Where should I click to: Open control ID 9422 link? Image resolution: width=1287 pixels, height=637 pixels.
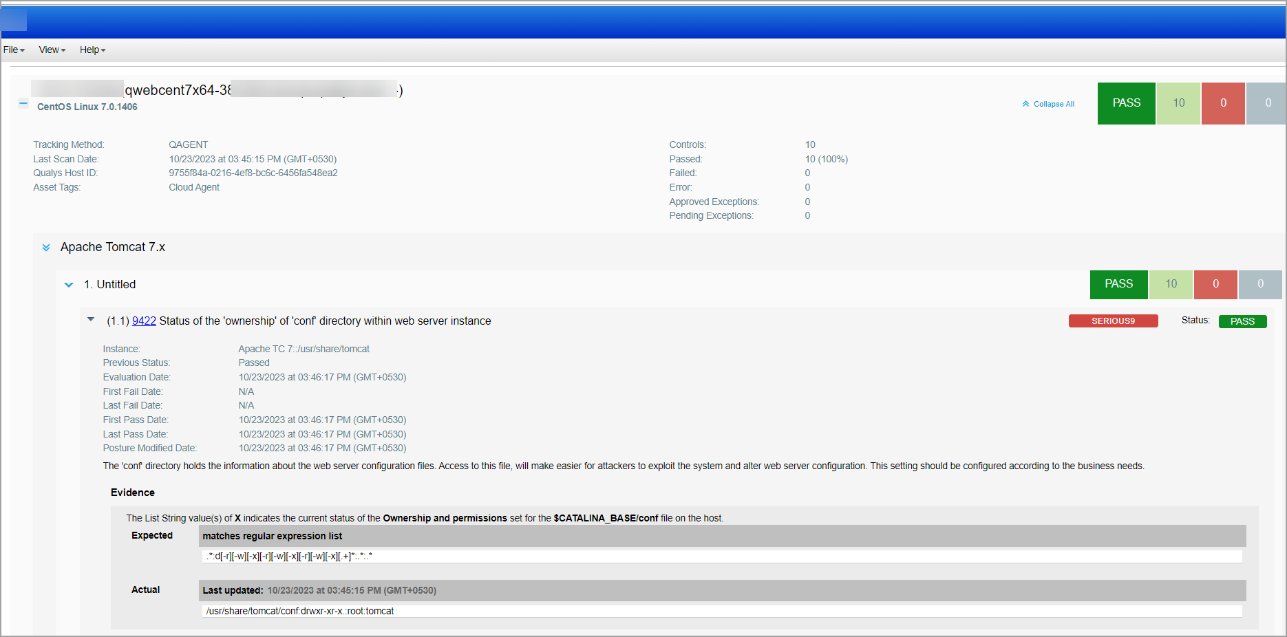click(144, 321)
